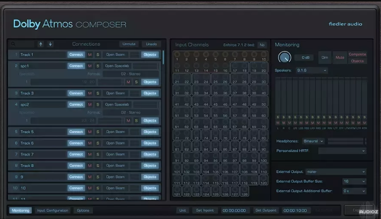This screenshot has height=219, width=381.
Task: Open spc1 Format 02 - Stereo dropdown
Action: coord(131,74)
